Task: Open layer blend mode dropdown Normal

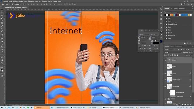Action: [173, 52]
